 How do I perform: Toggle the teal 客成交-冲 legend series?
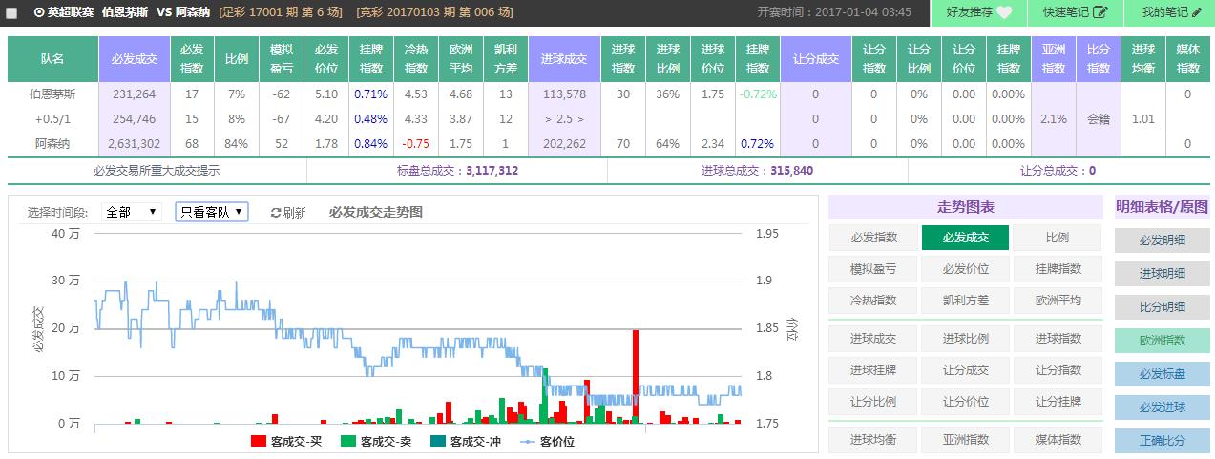pyautogui.click(x=466, y=441)
